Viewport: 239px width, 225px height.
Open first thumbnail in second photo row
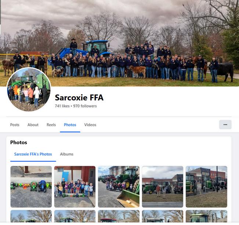[31, 216]
